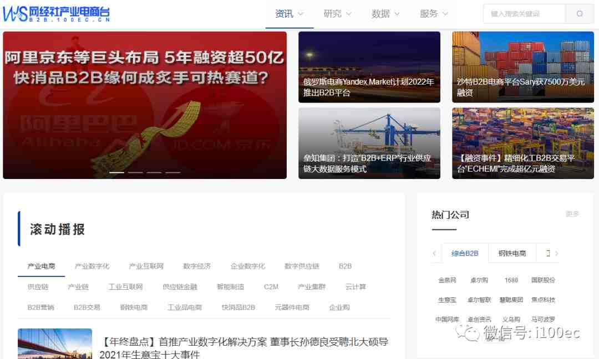The width and height of the screenshot is (599, 359).
Task: Click the 卓创资讯 company link
Action: click(x=479, y=319)
